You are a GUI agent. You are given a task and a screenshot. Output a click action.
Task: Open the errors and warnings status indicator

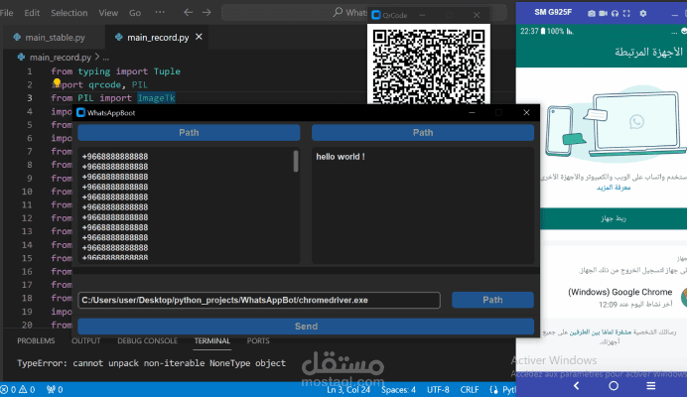pos(18,389)
